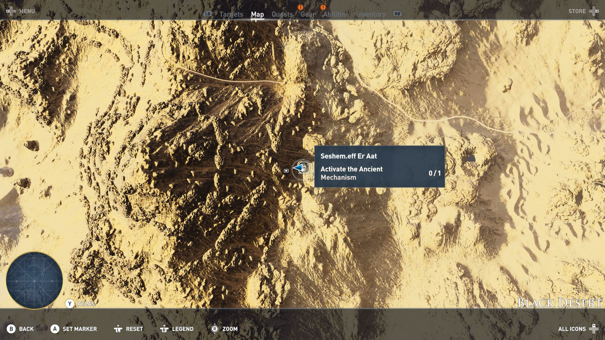Click the Black Desert region label
Viewport: 605px width, 340px height.
coord(560,303)
